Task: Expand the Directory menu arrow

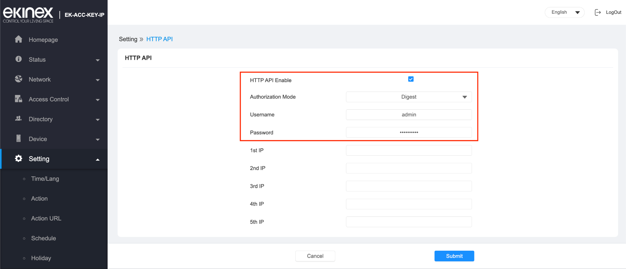Action: [x=98, y=120]
